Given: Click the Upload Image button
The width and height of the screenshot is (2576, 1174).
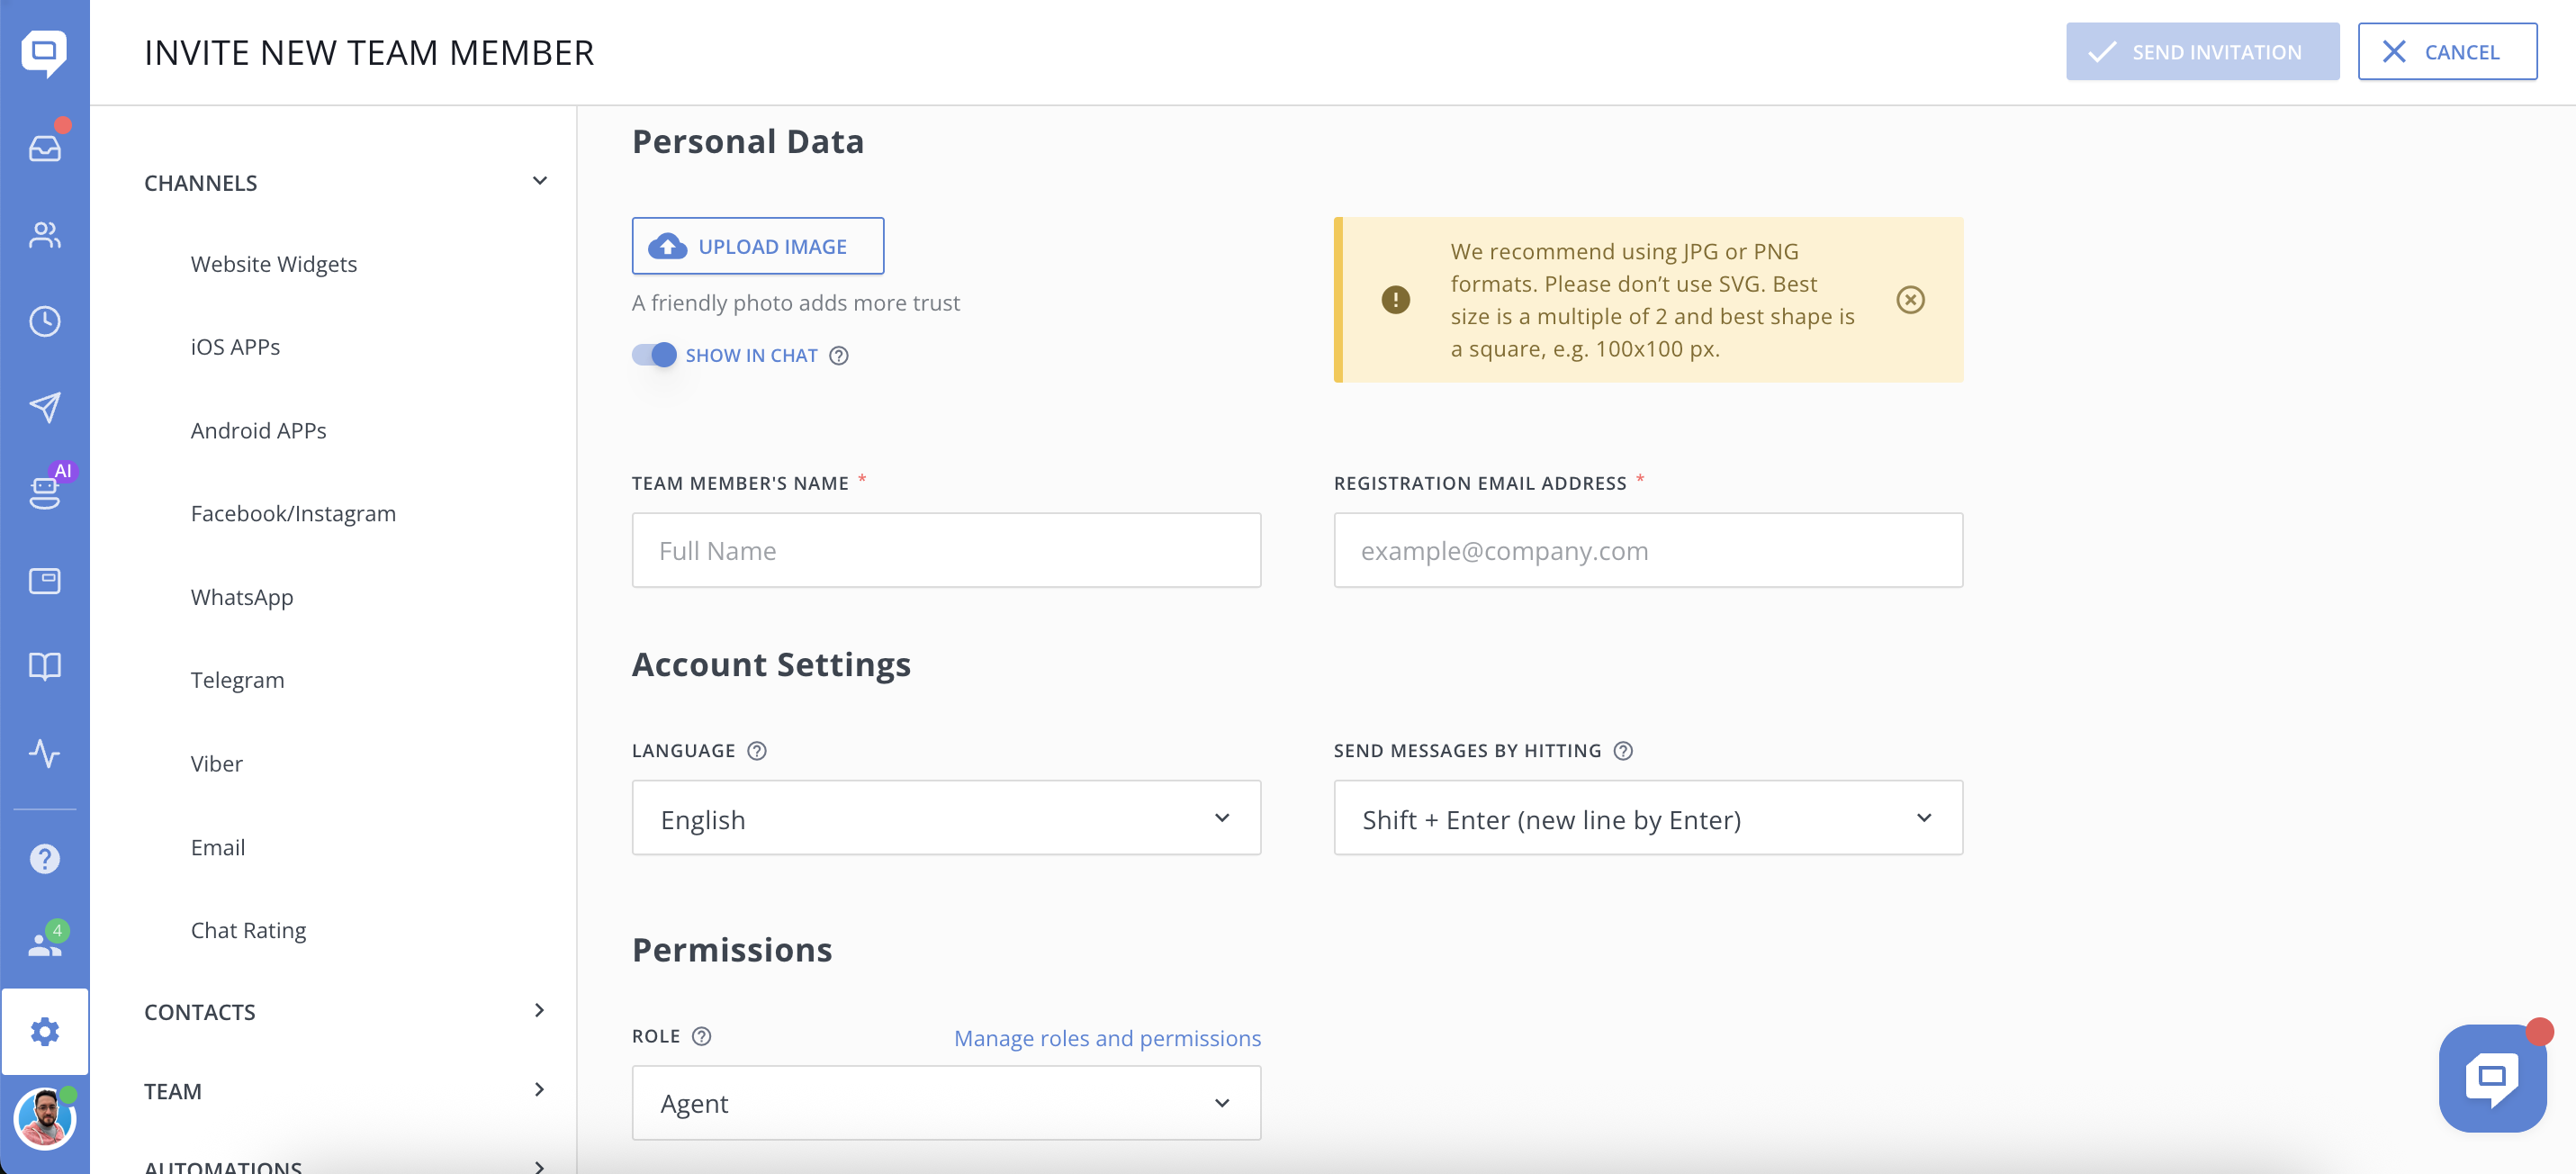Looking at the screenshot, I should point(757,246).
